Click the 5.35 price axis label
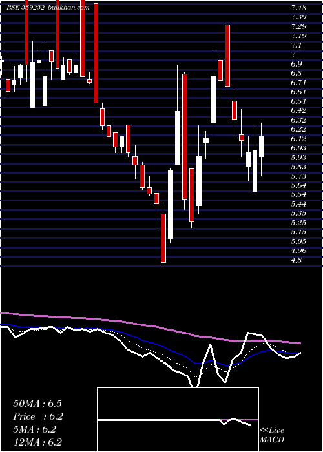Viewport: 323px width, 452px height. pyautogui.click(x=298, y=214)
